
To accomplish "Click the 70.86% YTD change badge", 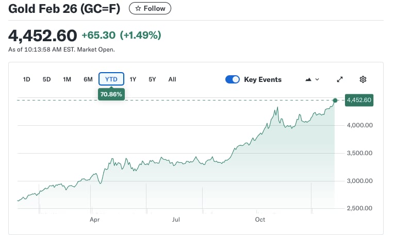I will pyautogui.click(x=111, y=95).
